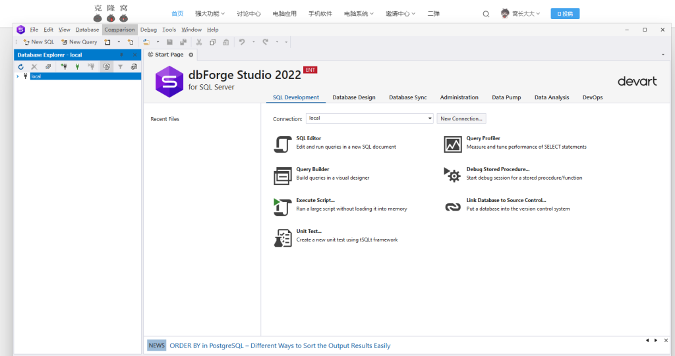
Task: Open the Help menu
Action: coord(213,30)
